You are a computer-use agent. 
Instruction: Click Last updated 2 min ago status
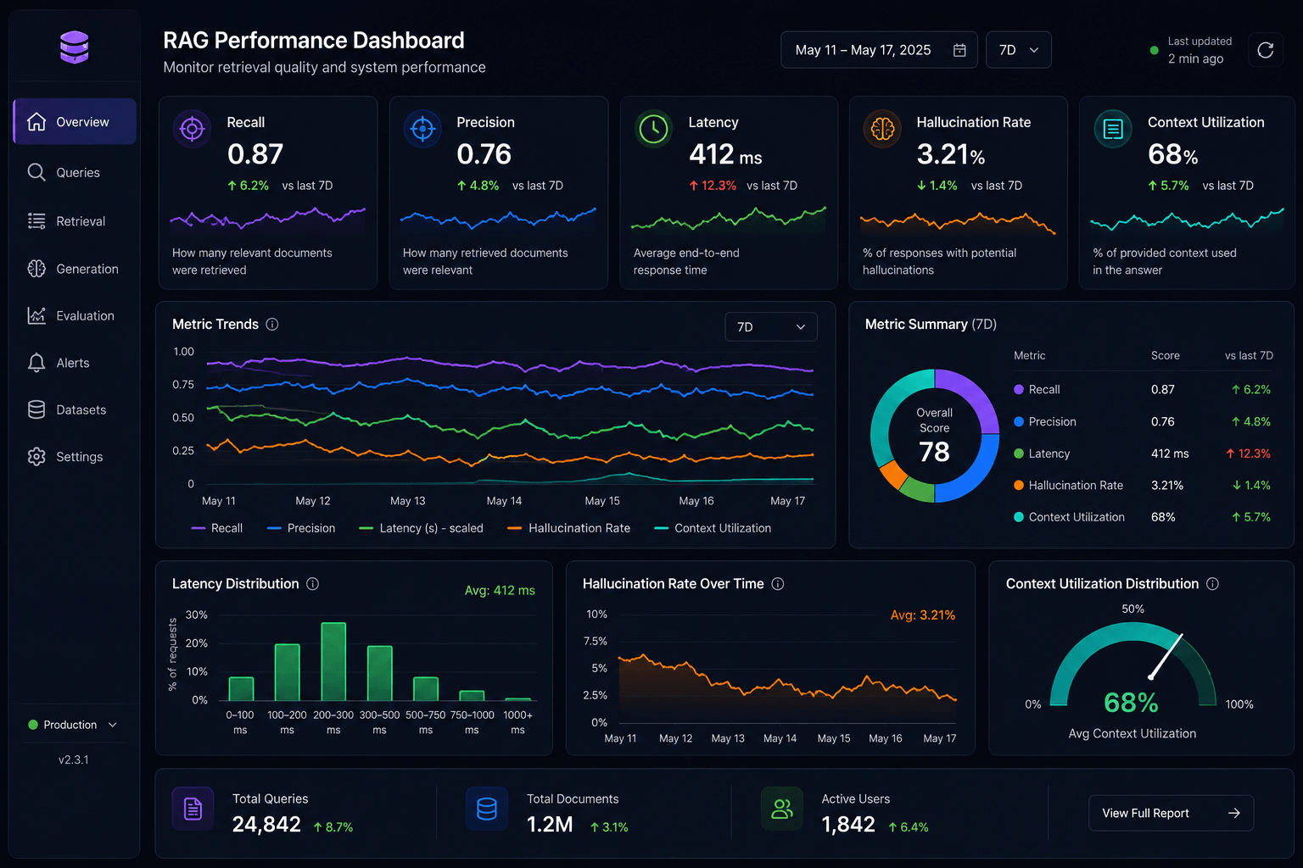[x=1191, y=50]
